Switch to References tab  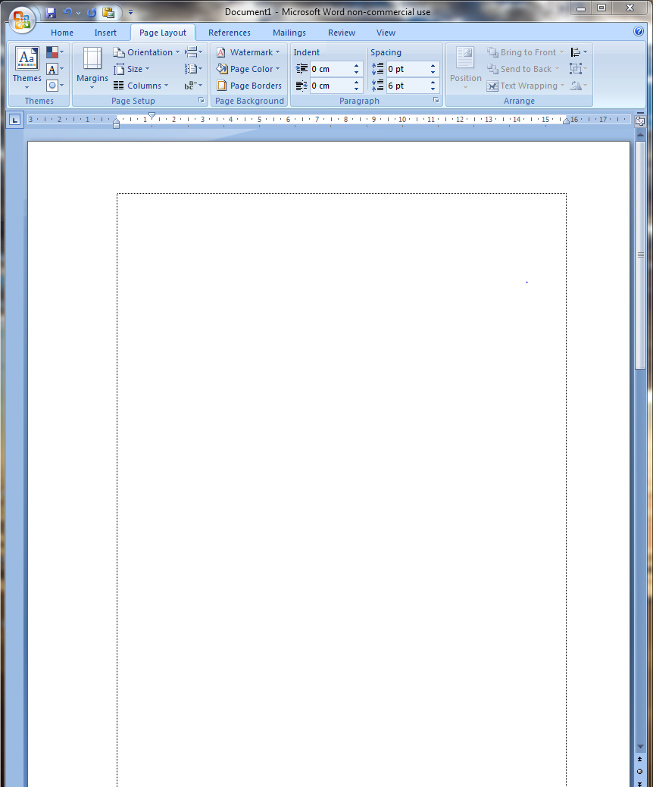tap(230, 33)
